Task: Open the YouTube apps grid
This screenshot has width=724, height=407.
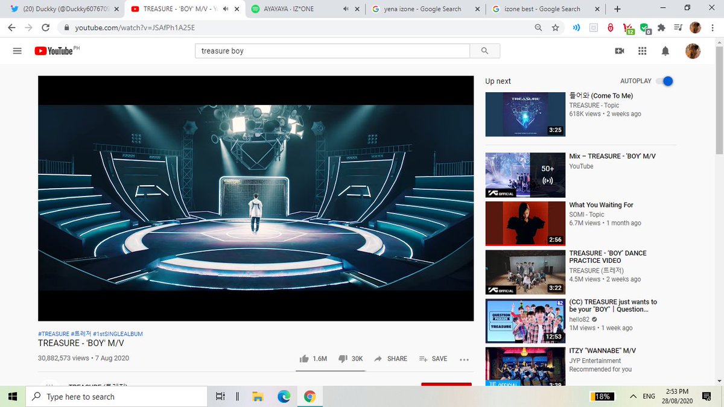Action: click(642, 51)
